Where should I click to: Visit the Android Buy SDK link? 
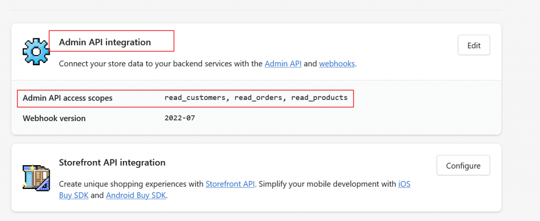[136, 196]
